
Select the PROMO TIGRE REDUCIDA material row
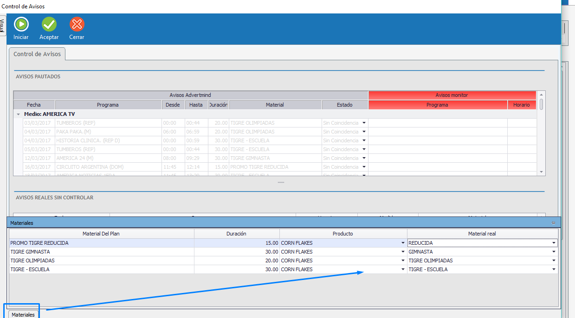(x=101, y=243)
